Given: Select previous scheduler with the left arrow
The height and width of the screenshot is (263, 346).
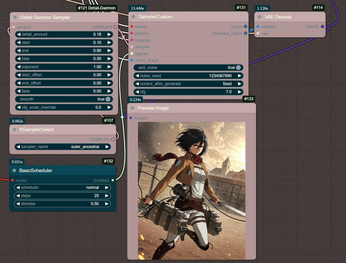Looking at the screenshot, I should tap(18, 188).
